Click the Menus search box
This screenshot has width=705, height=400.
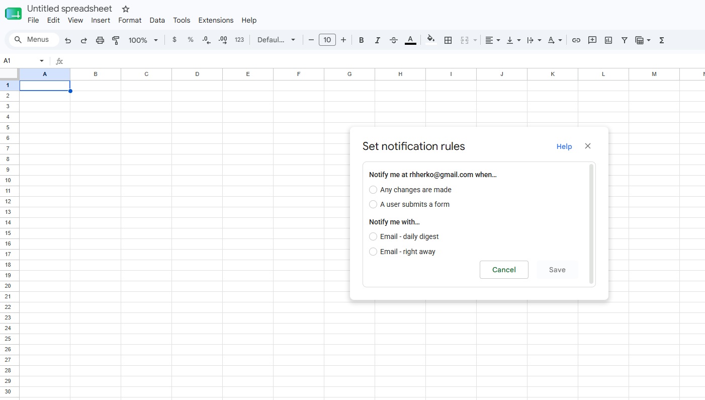34,40
